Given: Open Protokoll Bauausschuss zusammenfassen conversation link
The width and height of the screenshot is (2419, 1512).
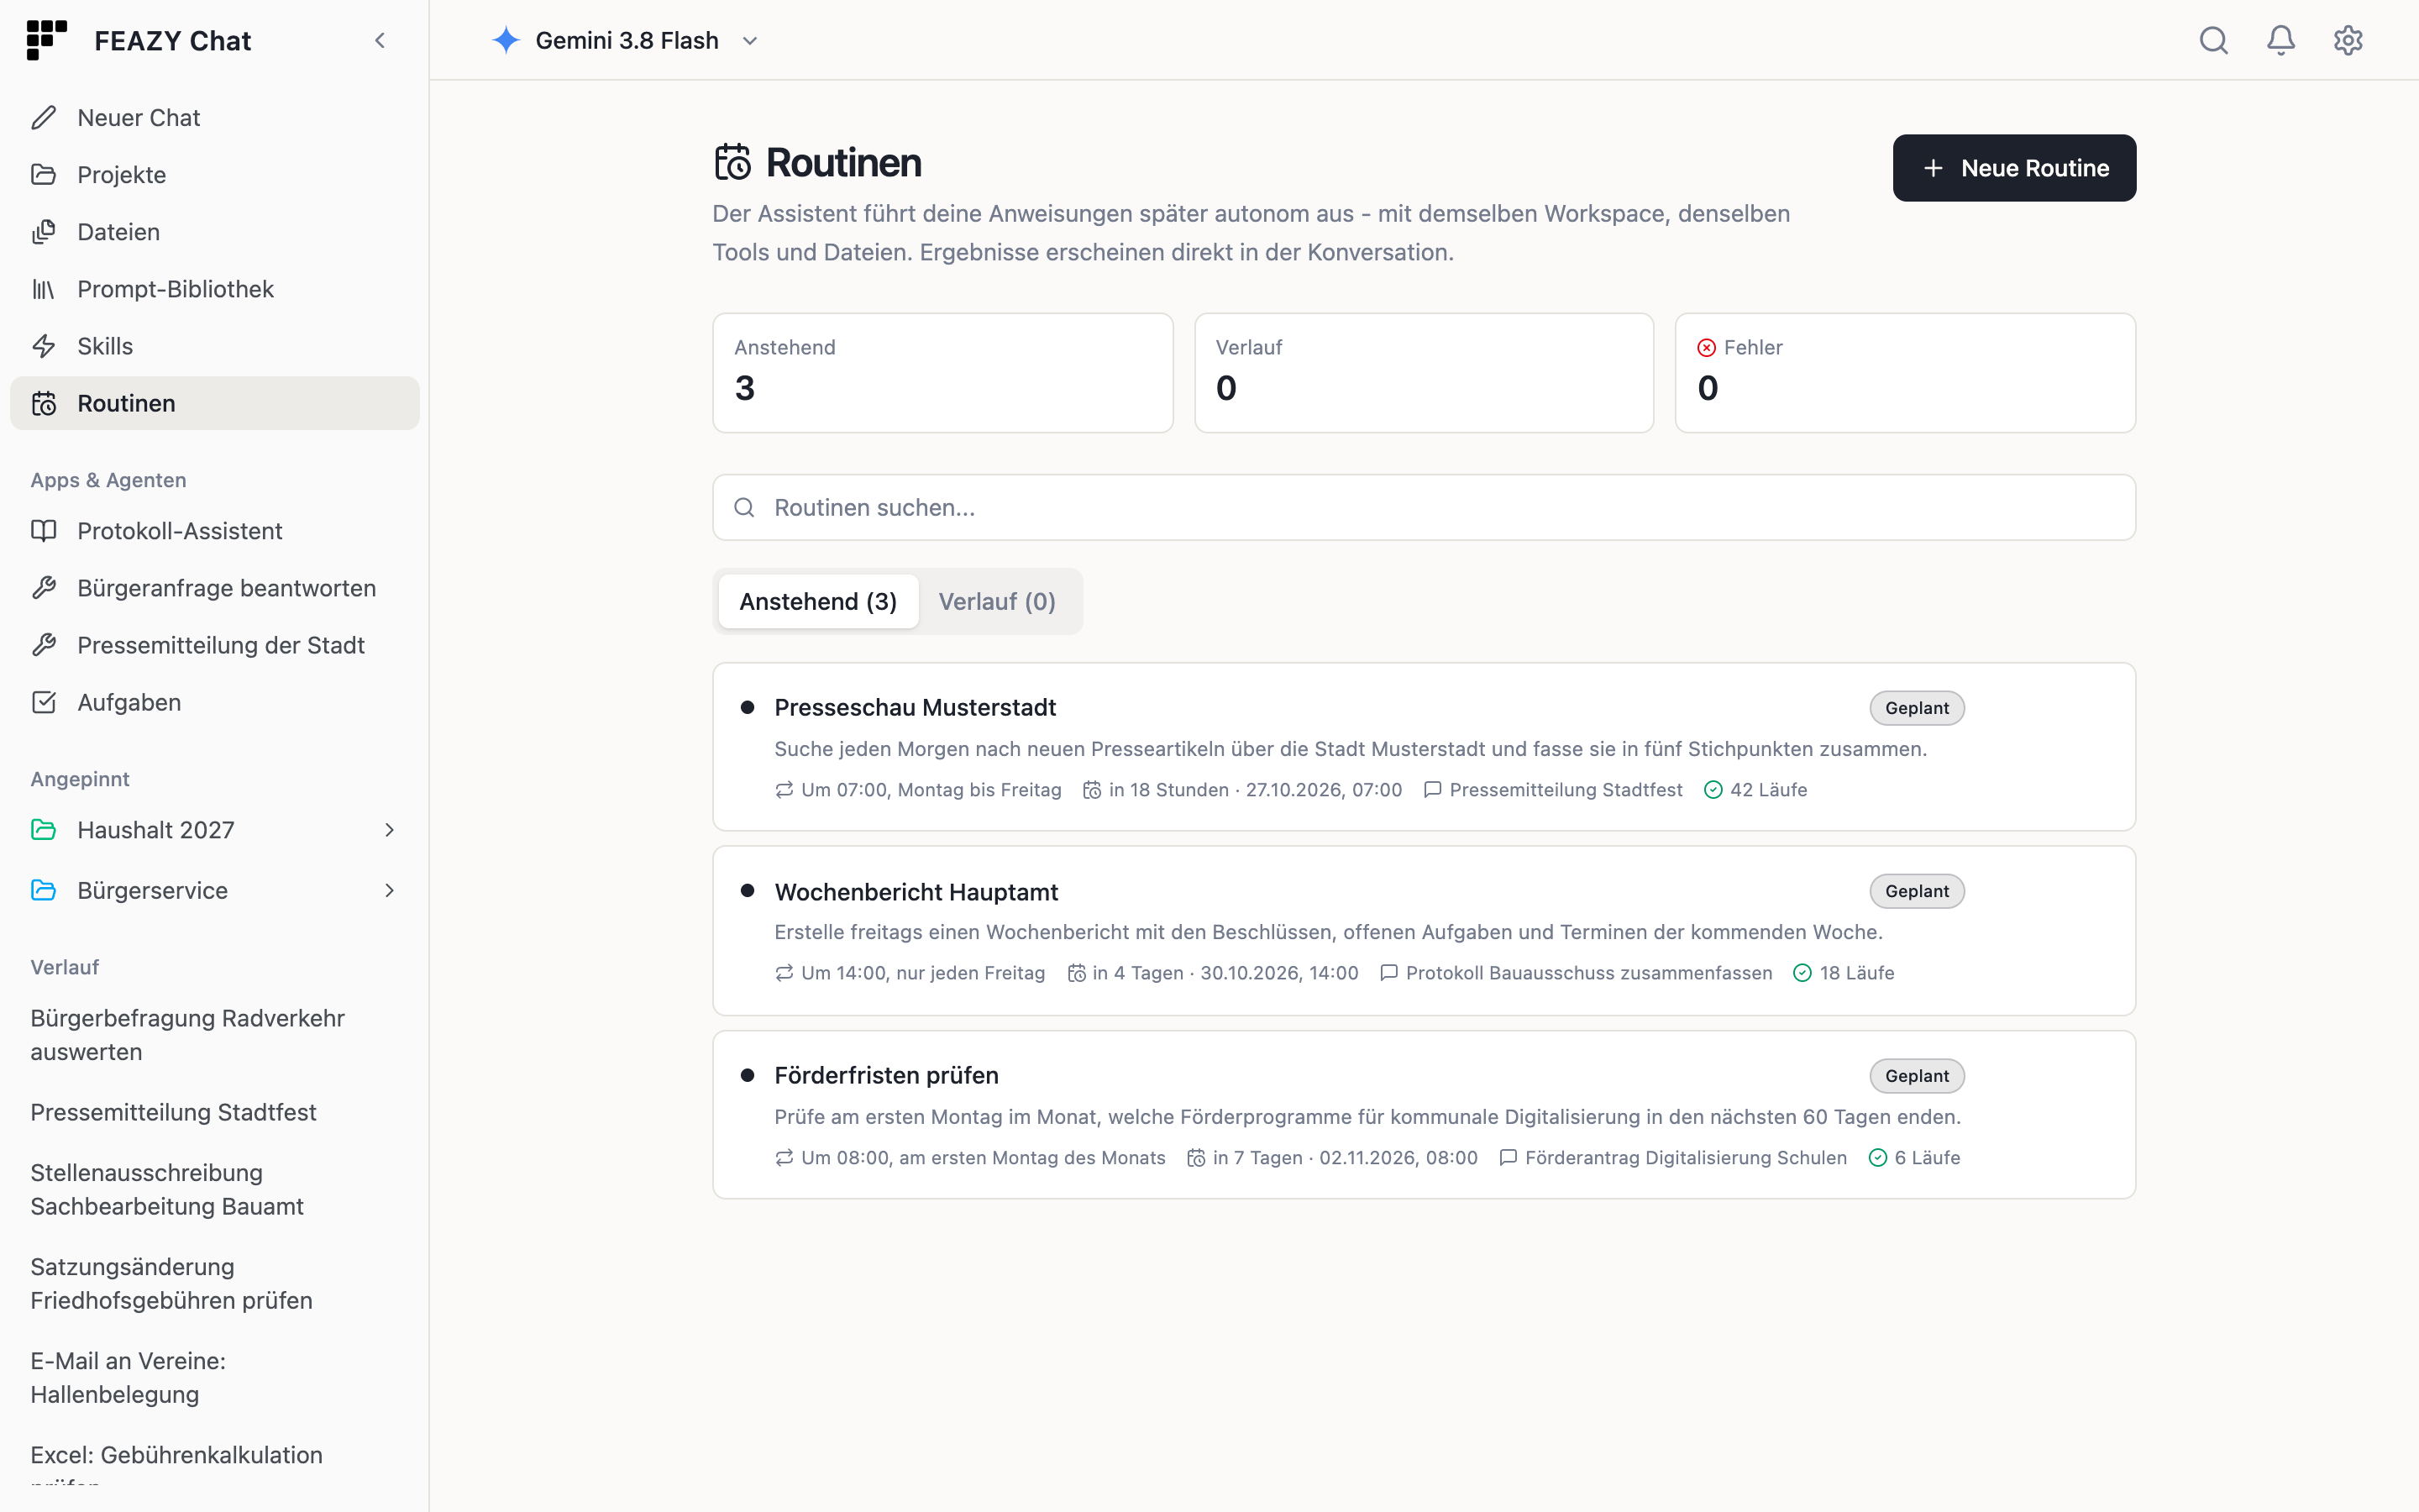Looking at the screenshot, I should (1577, 973).
